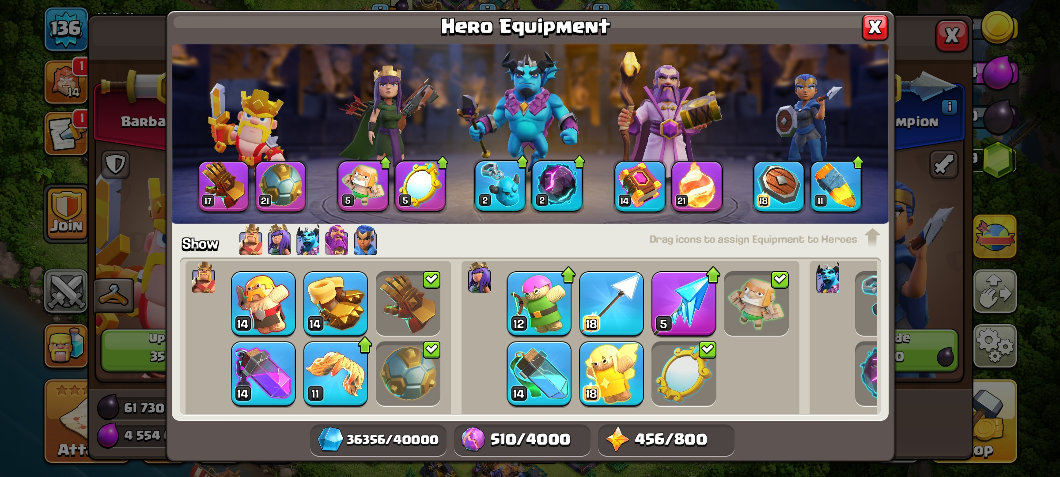This screenshot has width=1060, height=477.
Task: Toggle the equipped Spiky Ball tile in inventory
Action: 408,374
